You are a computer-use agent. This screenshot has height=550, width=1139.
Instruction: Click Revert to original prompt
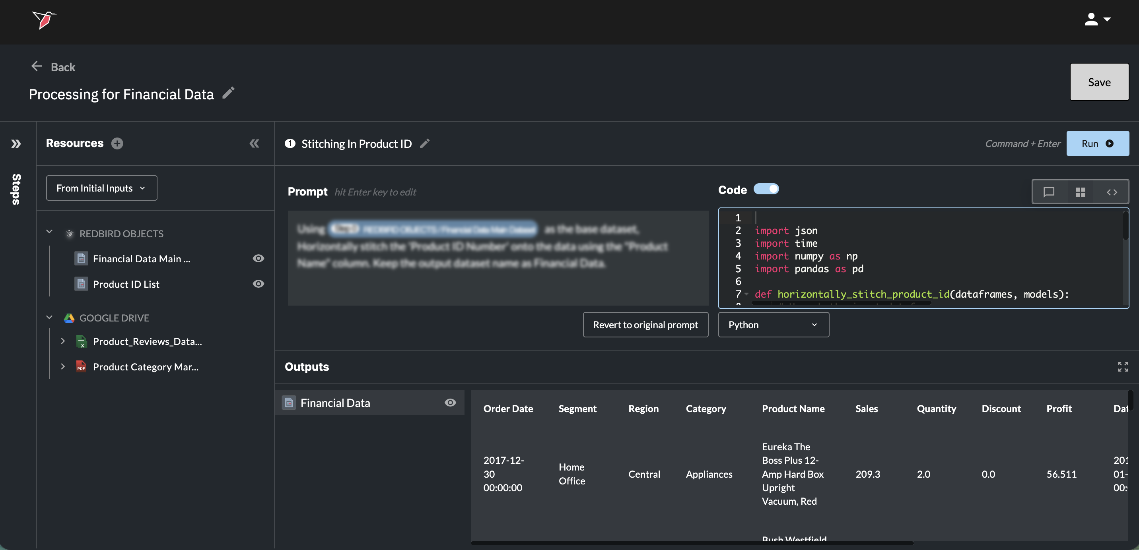(645, 325)
